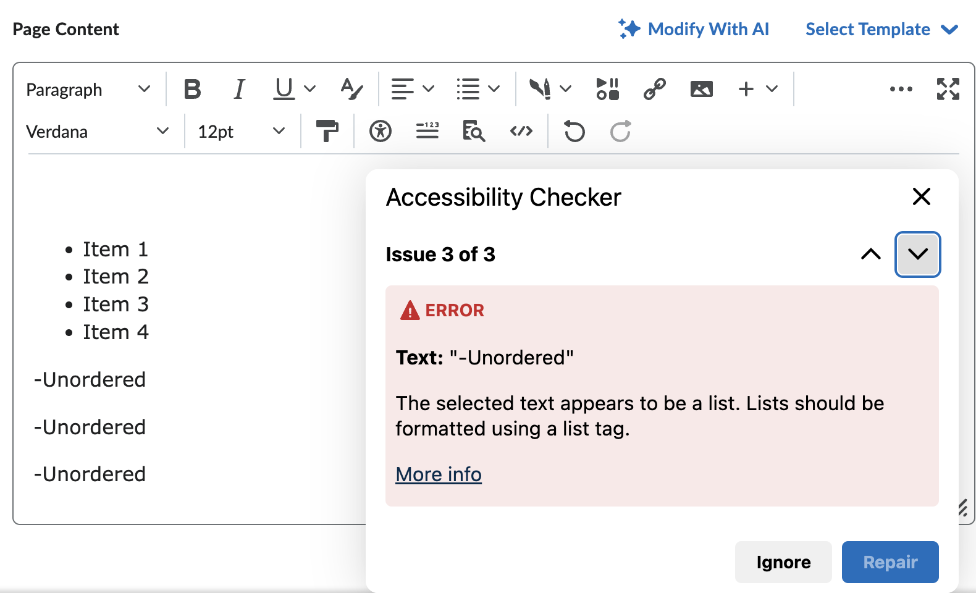This screenshot has width=976, height=593.
Task: Undo the last edit
Action: (x=574, y=132)
